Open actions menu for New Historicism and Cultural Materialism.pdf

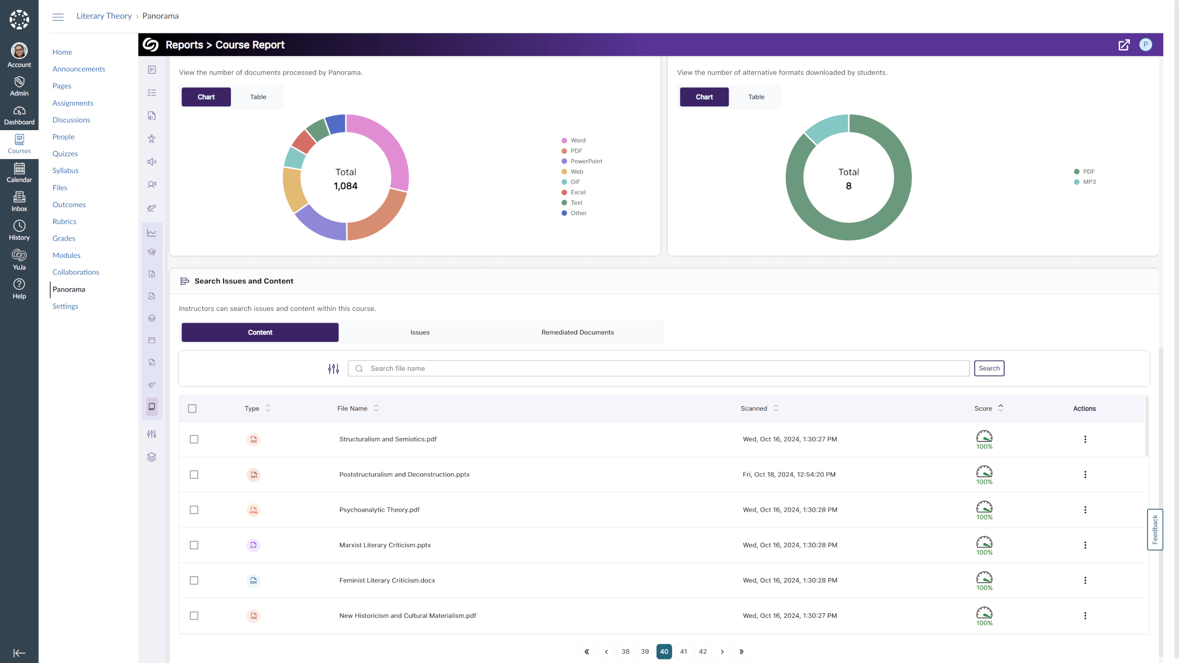tap(1085, 616)
